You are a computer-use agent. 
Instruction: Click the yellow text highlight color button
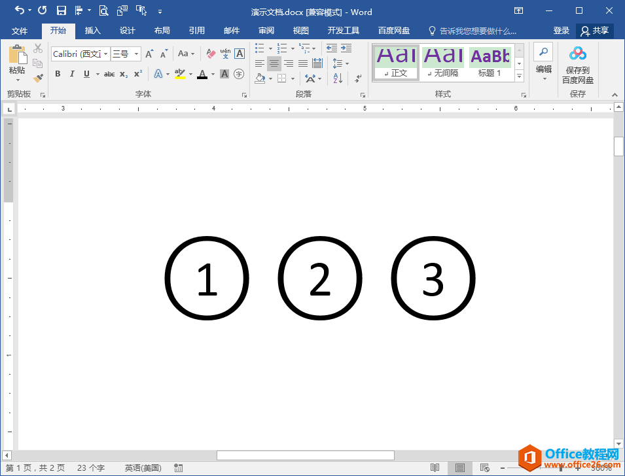[x=180, y=74]
